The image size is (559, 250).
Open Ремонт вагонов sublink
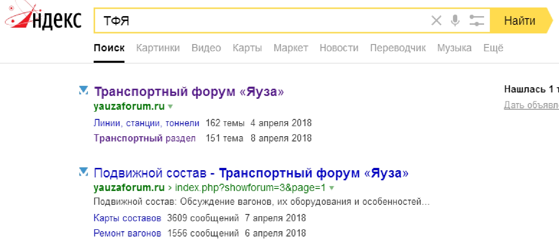127,233
